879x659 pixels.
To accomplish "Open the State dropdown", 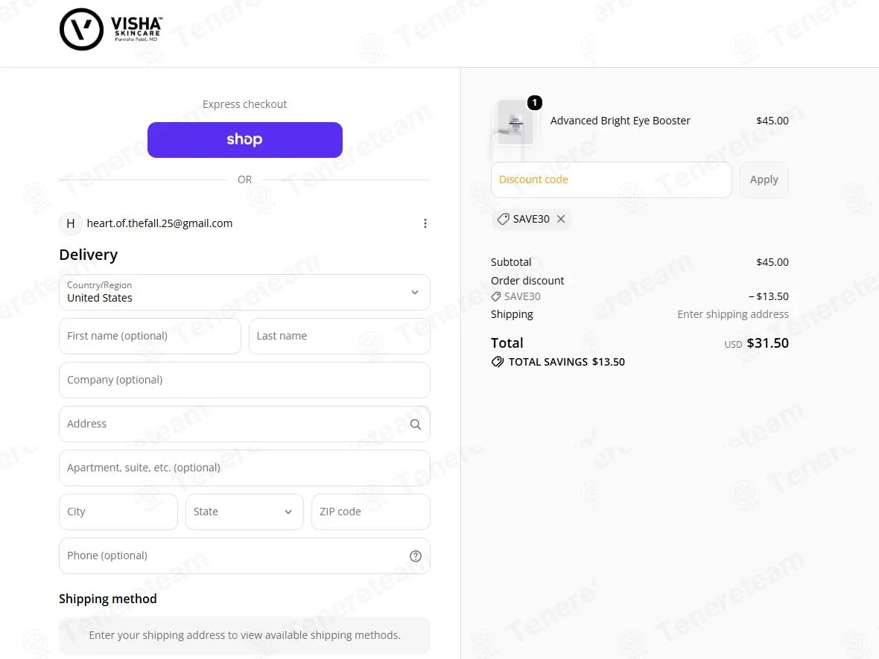I will click(x=244, y=512).
